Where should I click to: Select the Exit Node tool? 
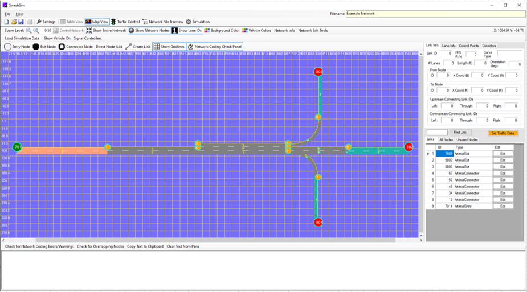pos(44,47)
